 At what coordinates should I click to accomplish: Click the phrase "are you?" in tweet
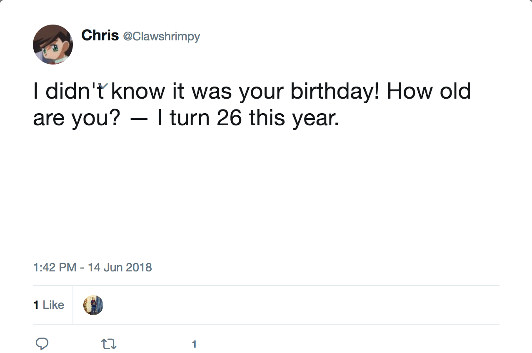click(x=77, y=119)
